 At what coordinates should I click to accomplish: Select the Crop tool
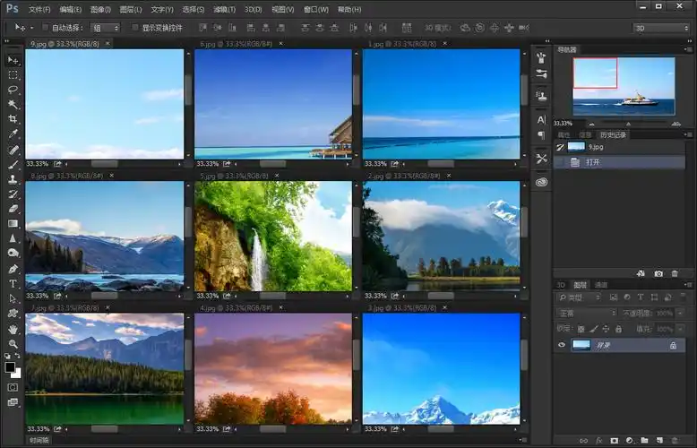click(13, 119)
